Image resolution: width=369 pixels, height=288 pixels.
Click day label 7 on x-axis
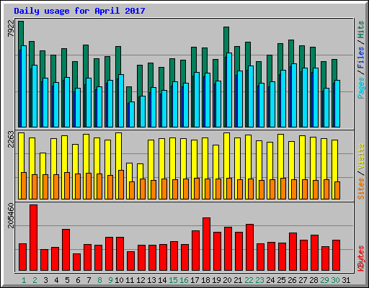89,280
